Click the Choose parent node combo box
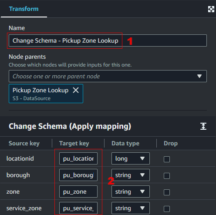216x215 pixels. pos(108,76)
